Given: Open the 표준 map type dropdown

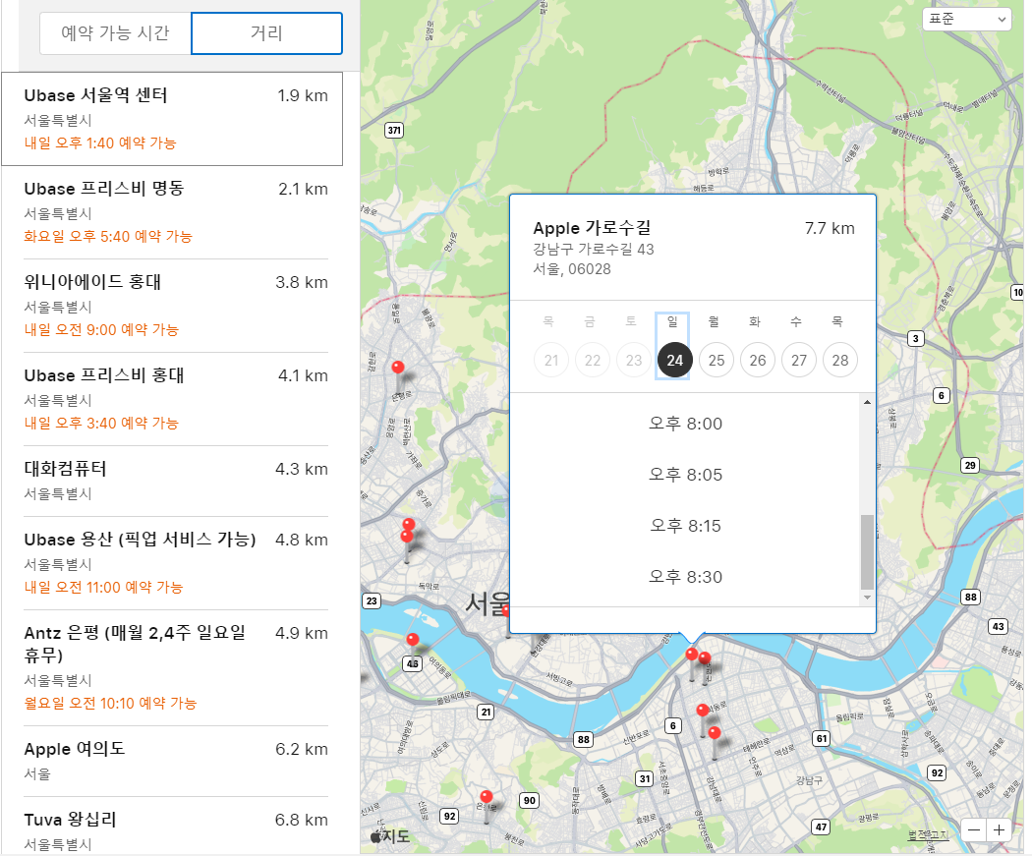Looking at the screenshot, I should [x=966, y=19].
